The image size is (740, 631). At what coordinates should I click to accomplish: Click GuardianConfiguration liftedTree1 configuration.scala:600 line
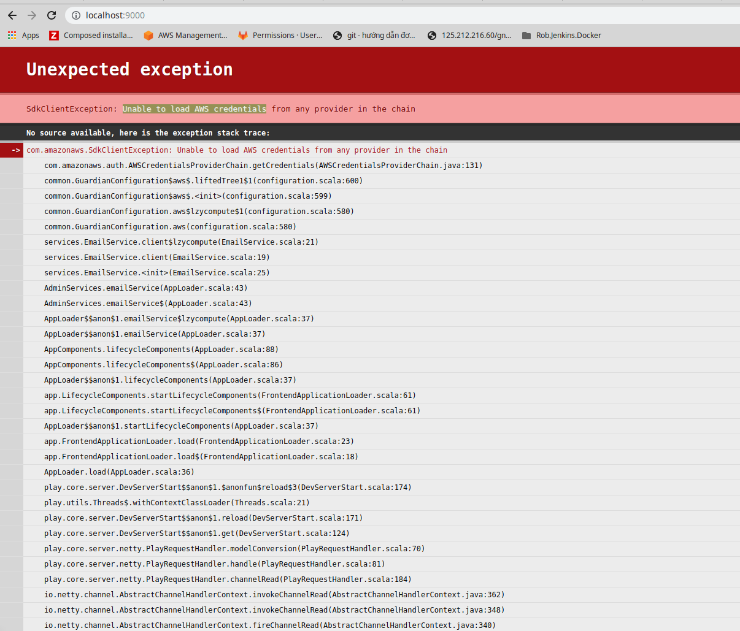203,181
